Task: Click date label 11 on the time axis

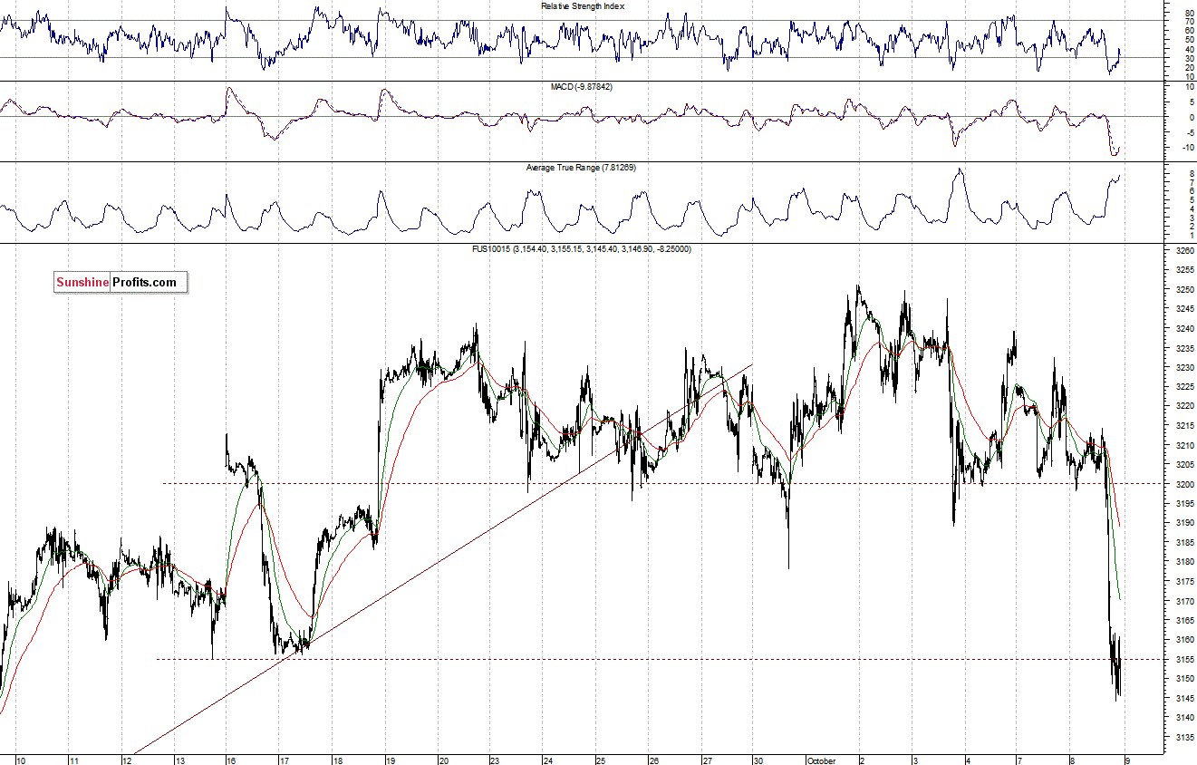Action: (x=74, y=760)
